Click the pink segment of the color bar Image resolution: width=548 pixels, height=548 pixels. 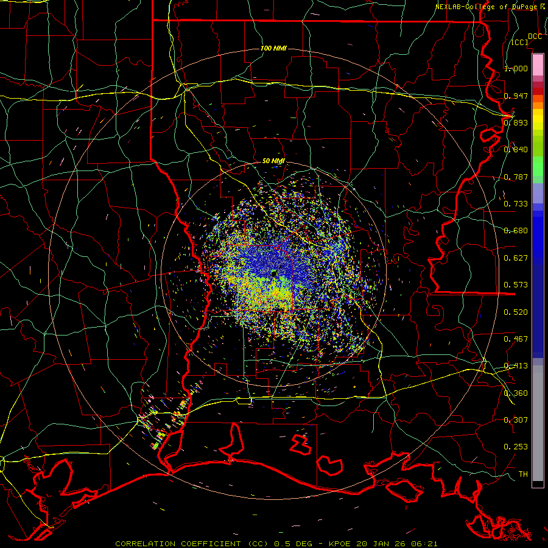coord(538,65)
